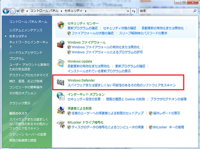Click スパイウェア scan link under Windows Defender

pos(122,85)
